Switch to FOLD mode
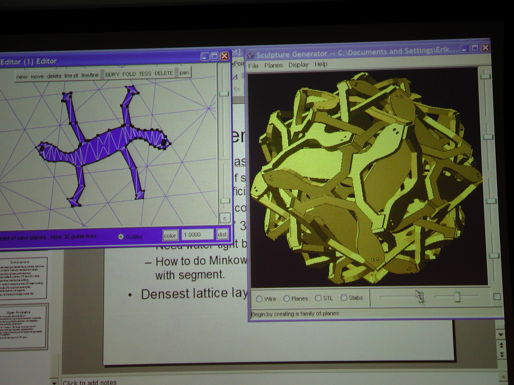The width and height of the screenshot is (514, 385). [x=129, y=74]
